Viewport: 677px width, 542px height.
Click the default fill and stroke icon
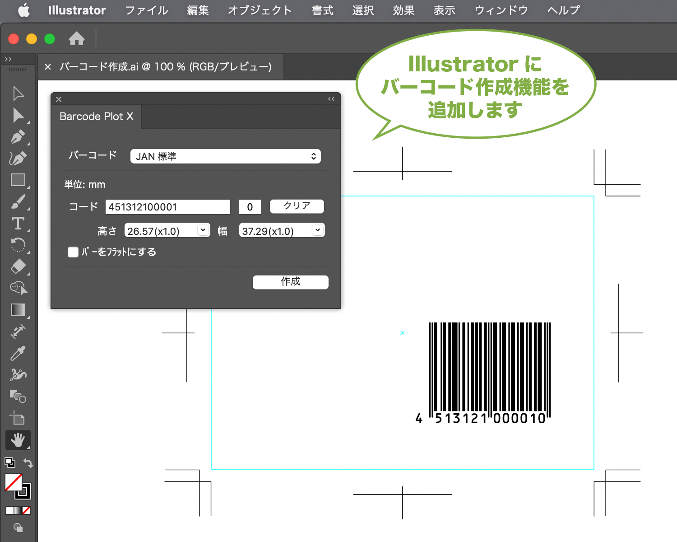10,463
